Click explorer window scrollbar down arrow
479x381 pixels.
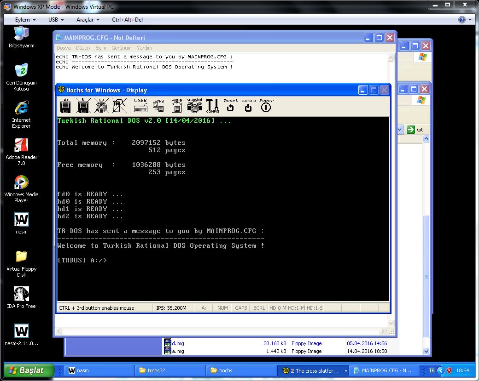click(426, 352)
